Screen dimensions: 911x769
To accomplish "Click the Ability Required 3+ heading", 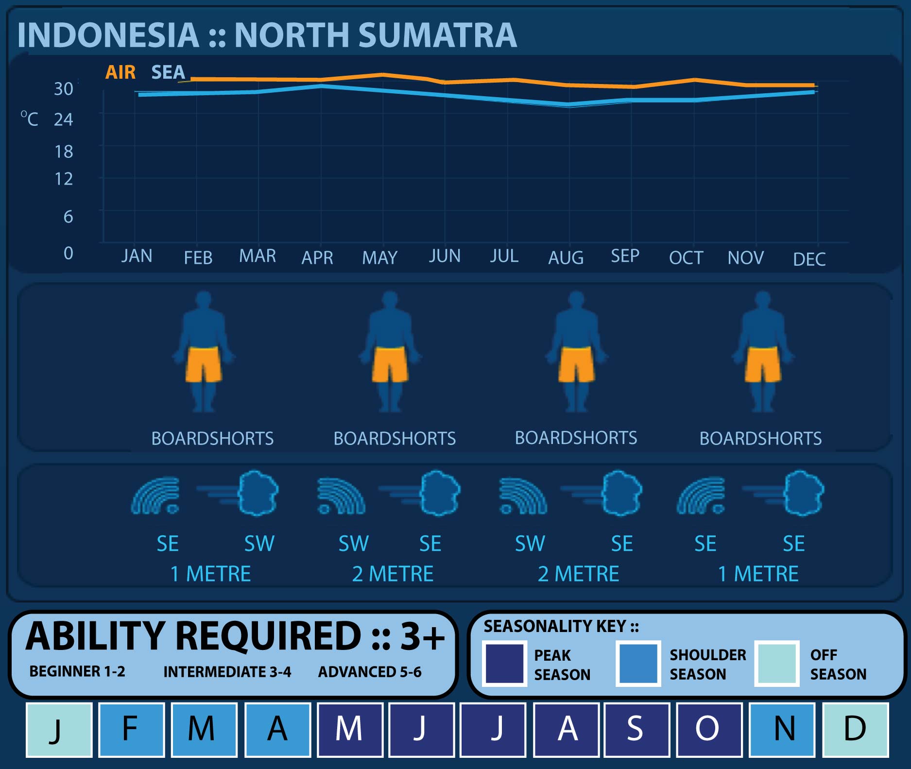I will coord(235,636).
